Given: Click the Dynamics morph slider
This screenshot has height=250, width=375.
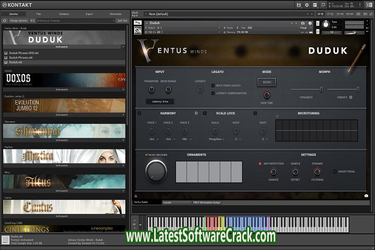Looking at the screenshot, I should [321, 89].
